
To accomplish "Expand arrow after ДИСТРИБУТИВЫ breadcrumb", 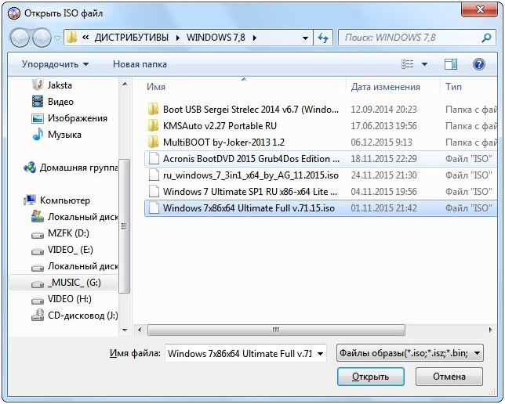I will (x=178, y=38).
